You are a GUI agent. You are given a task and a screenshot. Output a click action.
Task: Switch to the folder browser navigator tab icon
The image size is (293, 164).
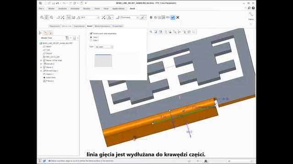(45, 33)
